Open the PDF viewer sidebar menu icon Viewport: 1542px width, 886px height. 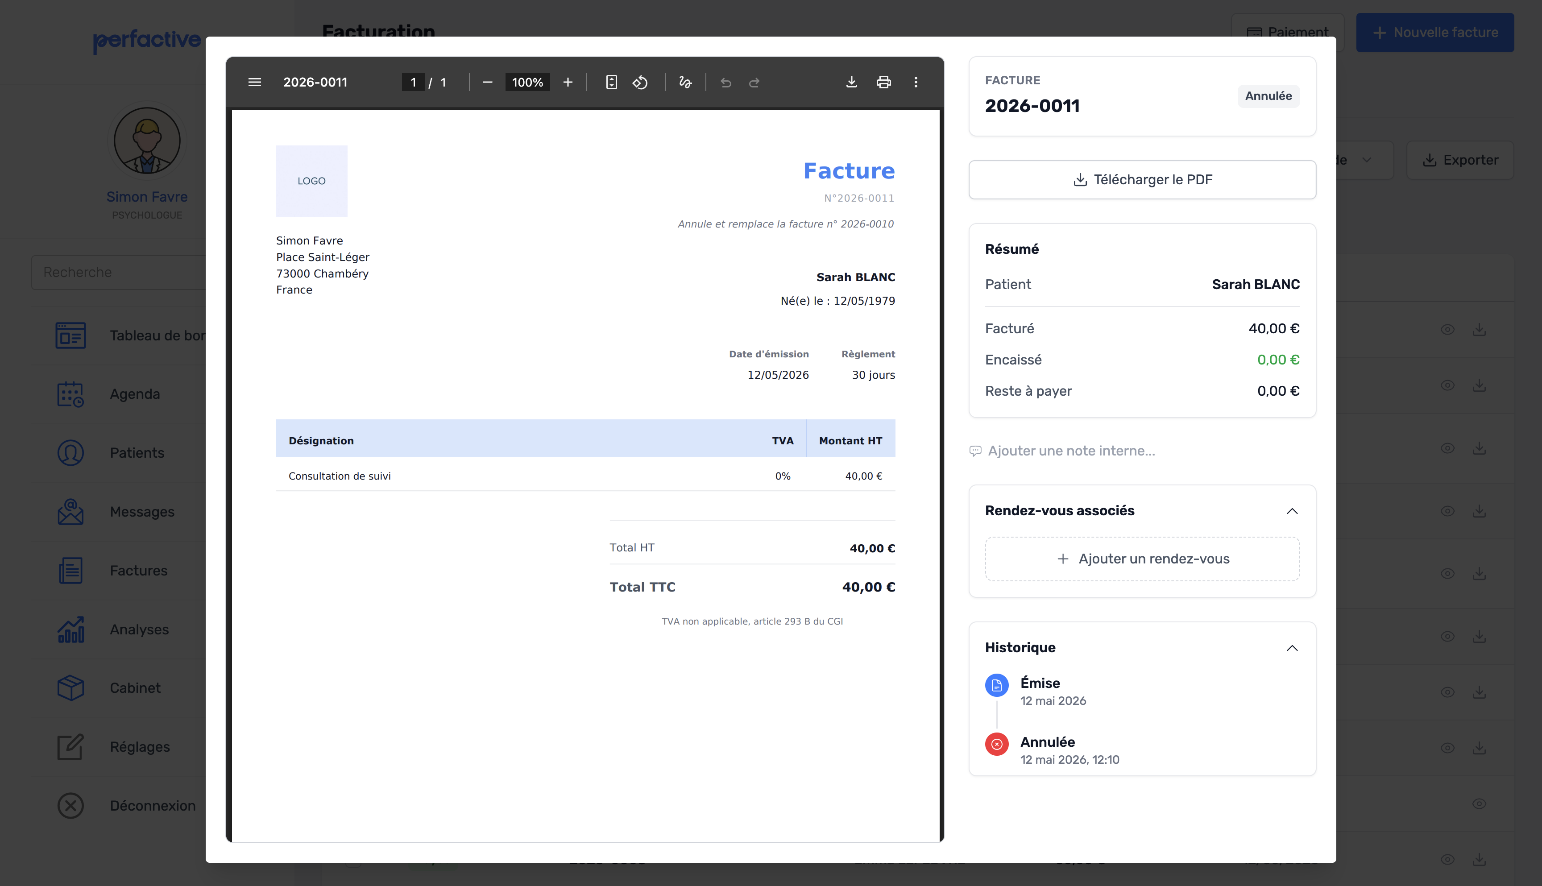click(254, 82)
